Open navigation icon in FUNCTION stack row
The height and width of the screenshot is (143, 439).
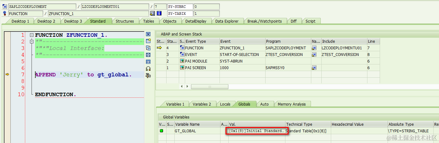(314, 48)
